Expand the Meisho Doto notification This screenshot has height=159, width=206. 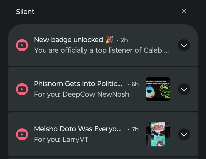(x=184, y=134)
